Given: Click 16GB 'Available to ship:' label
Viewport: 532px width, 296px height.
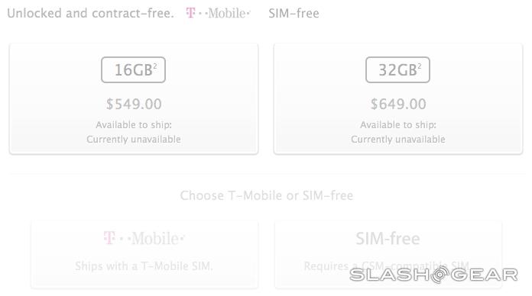Looking at the screenshot, I should point(134,124).
